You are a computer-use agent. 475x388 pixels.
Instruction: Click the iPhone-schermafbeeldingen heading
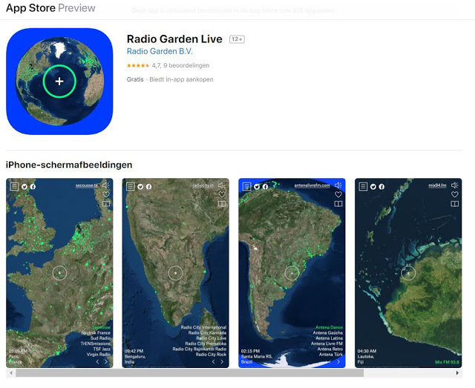[x=69, y=165]
